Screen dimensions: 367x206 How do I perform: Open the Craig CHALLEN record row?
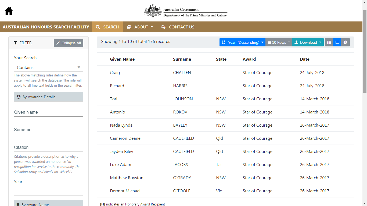tap(225, 72)
